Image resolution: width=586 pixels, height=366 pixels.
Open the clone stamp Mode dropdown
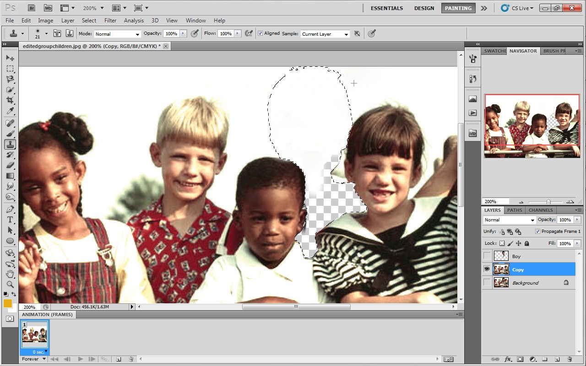117,34
